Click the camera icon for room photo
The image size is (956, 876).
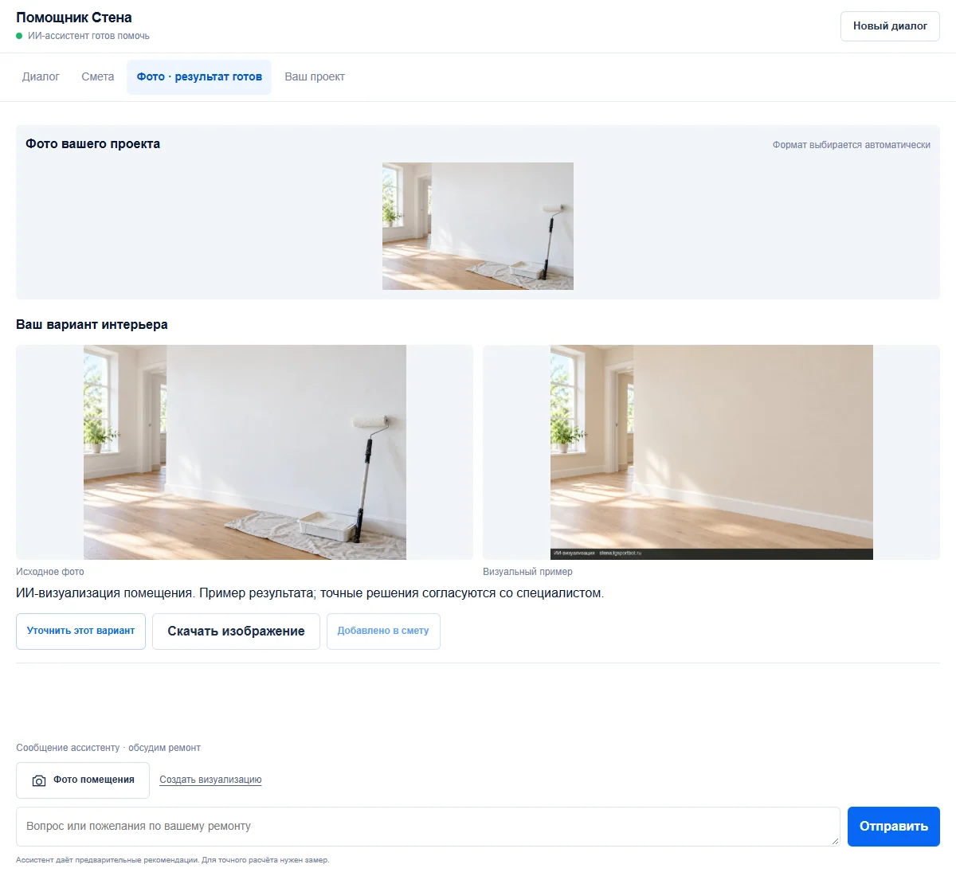pos(38,780)
